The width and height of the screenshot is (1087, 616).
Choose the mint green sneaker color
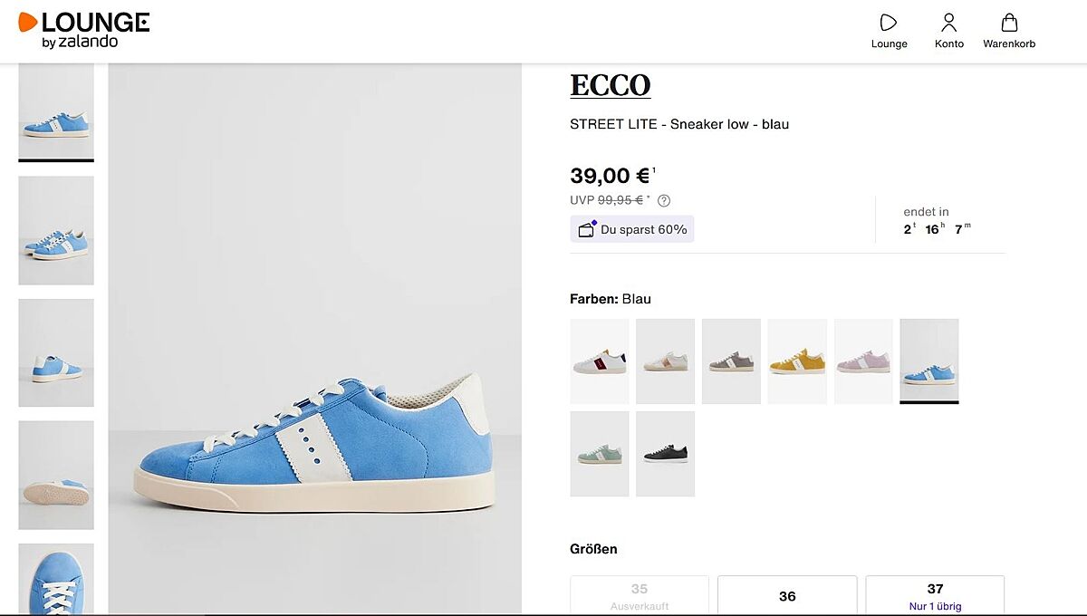600,454
